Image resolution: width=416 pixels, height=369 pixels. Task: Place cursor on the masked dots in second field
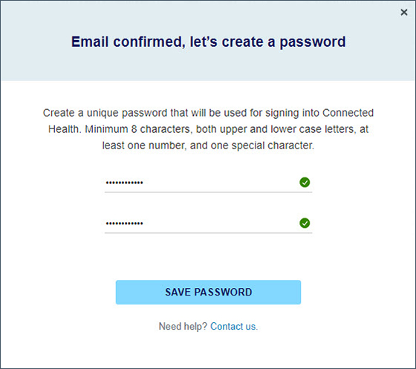coord(125,223)
